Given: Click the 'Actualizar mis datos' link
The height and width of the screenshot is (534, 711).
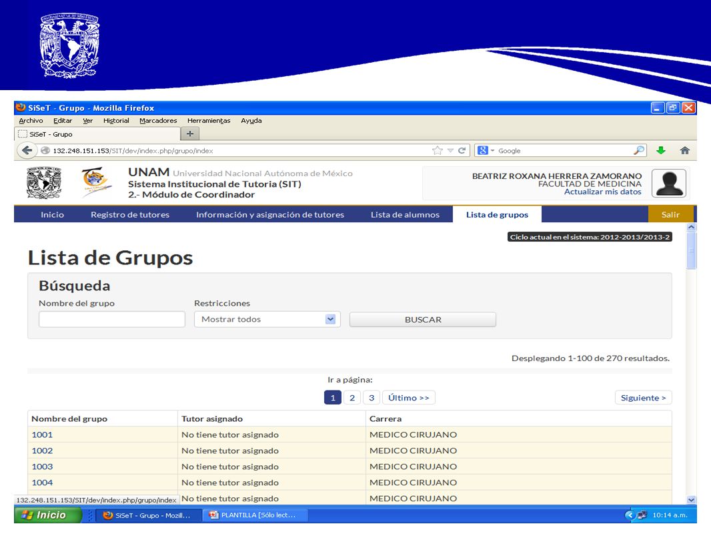Looking at the screenshot, I should 603,192.
